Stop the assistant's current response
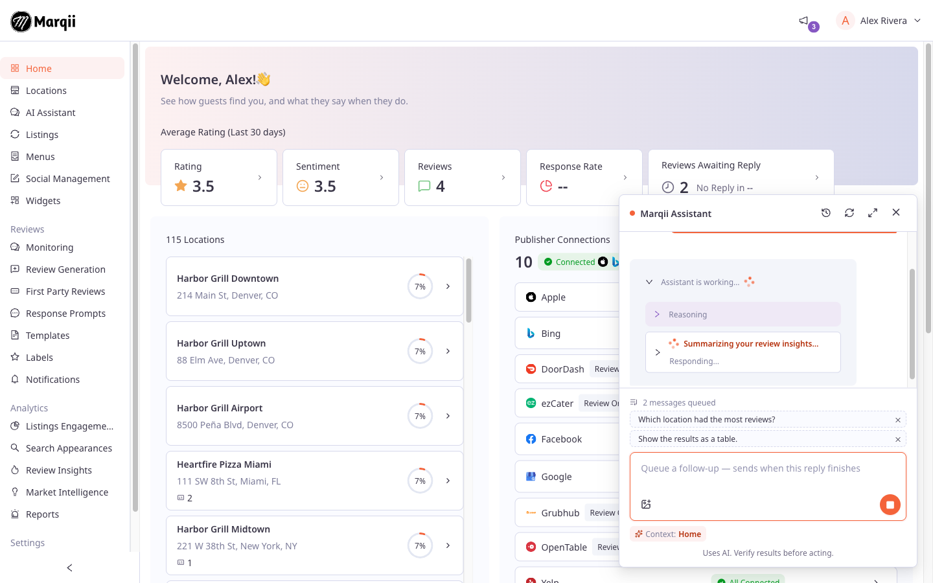 890,505
